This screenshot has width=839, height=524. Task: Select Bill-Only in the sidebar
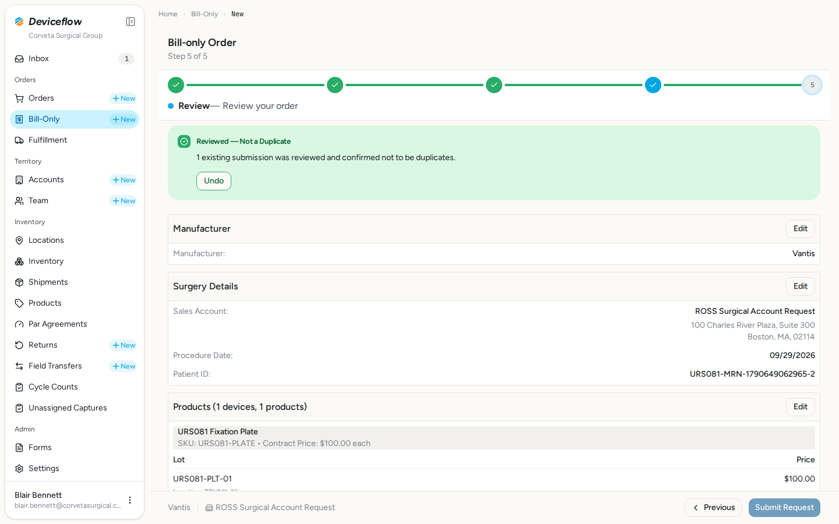tap(75, 119)
